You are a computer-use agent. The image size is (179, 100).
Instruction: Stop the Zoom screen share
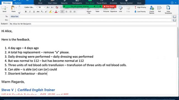coord(109,6)
